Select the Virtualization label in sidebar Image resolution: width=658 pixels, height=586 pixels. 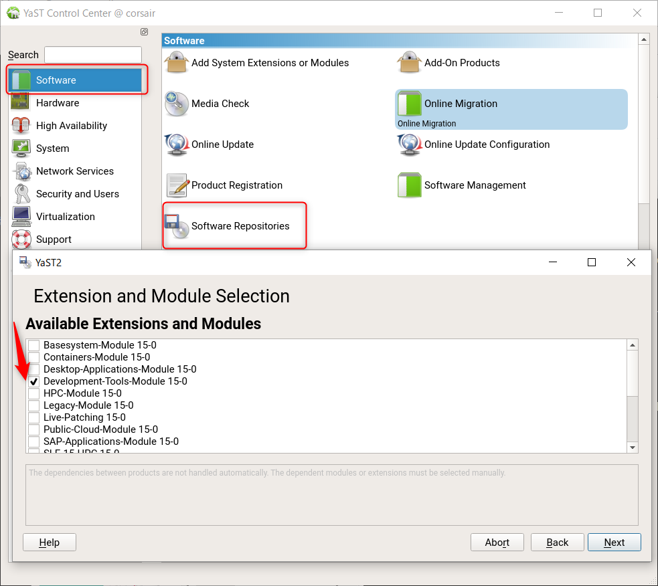66,217
